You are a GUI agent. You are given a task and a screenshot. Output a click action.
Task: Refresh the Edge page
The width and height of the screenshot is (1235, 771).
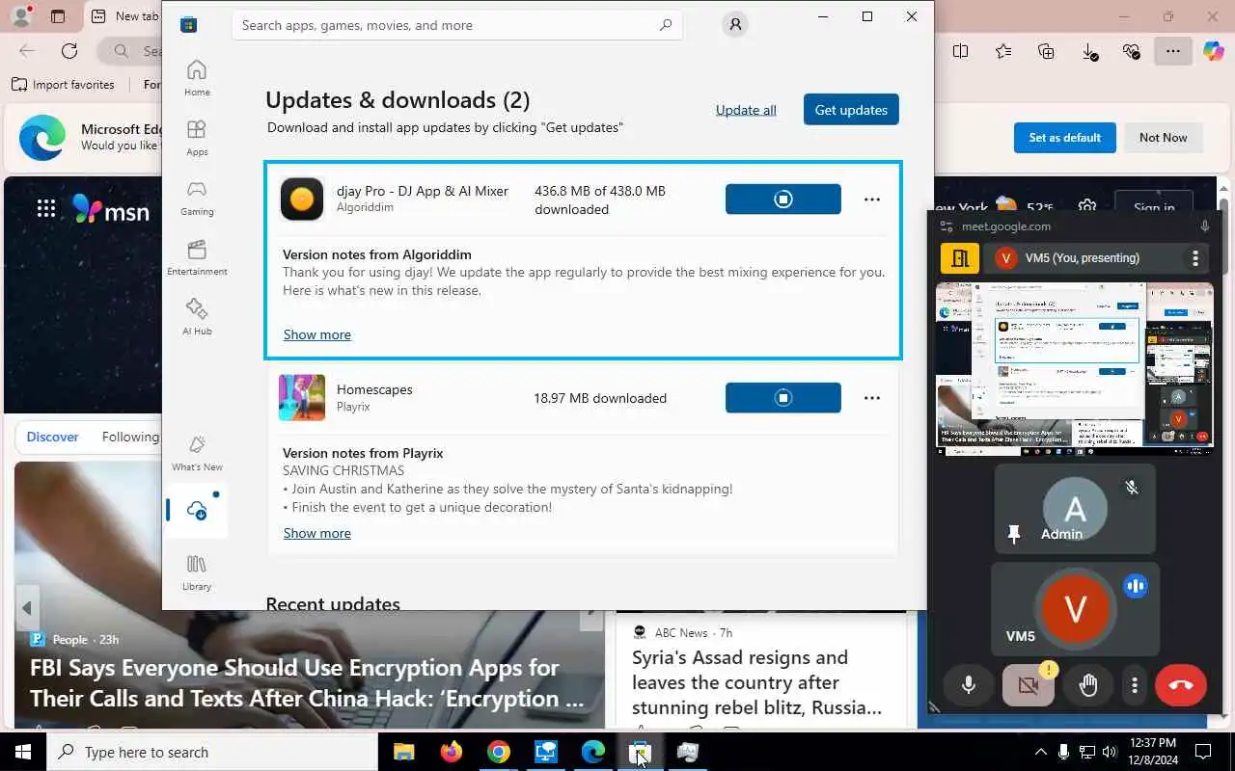click(69, 51)
